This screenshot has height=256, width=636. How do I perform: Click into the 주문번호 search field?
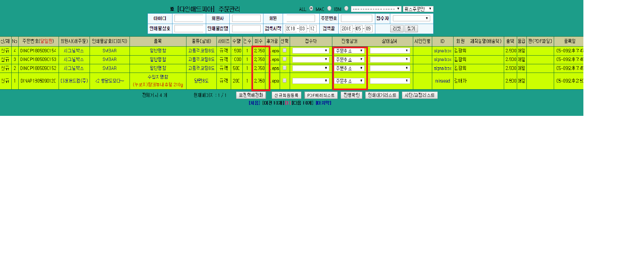point(356,19)
